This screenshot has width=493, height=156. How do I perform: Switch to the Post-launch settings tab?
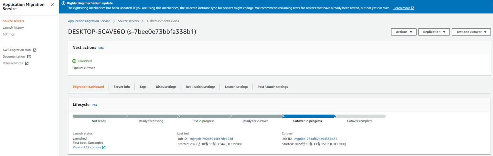pos(273,87)
